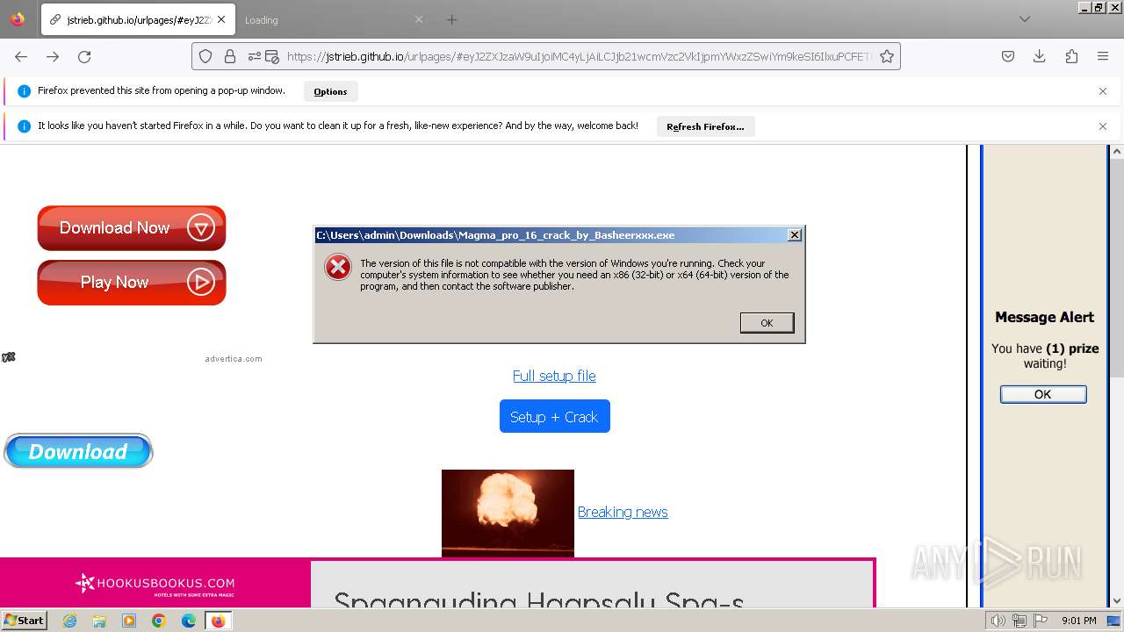Open File Explorer from taskbar
Viewport: 1124px width, 632px height.
point(99,621)
